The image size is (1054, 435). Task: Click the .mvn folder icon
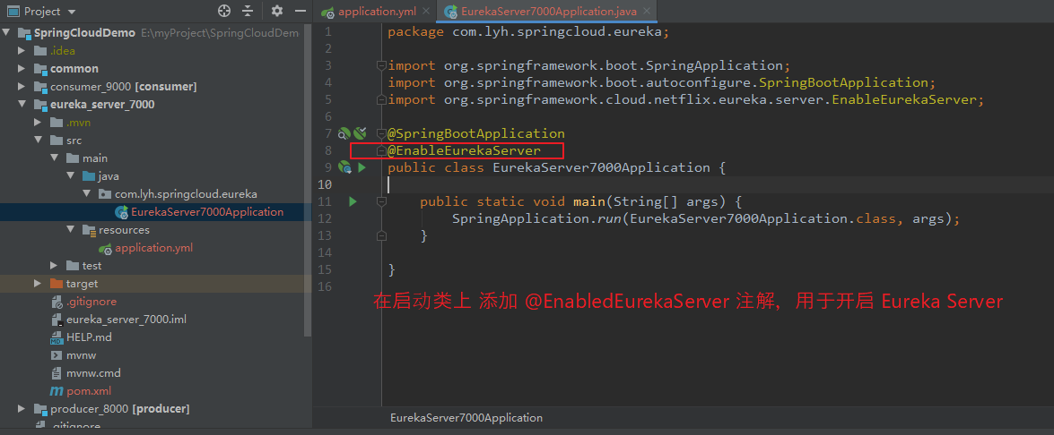pyautogui.click(x=57, y=123)
